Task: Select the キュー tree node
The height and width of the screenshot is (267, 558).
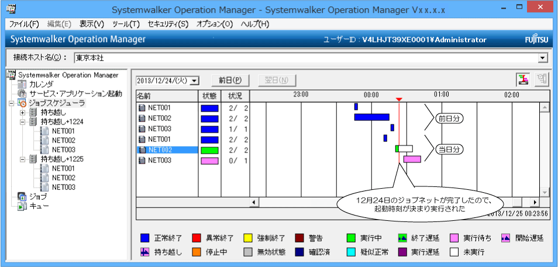Action: pyautogui.click(x=39, y=206)
